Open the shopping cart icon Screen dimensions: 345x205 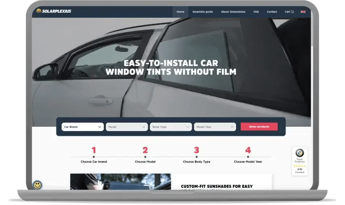292,12
